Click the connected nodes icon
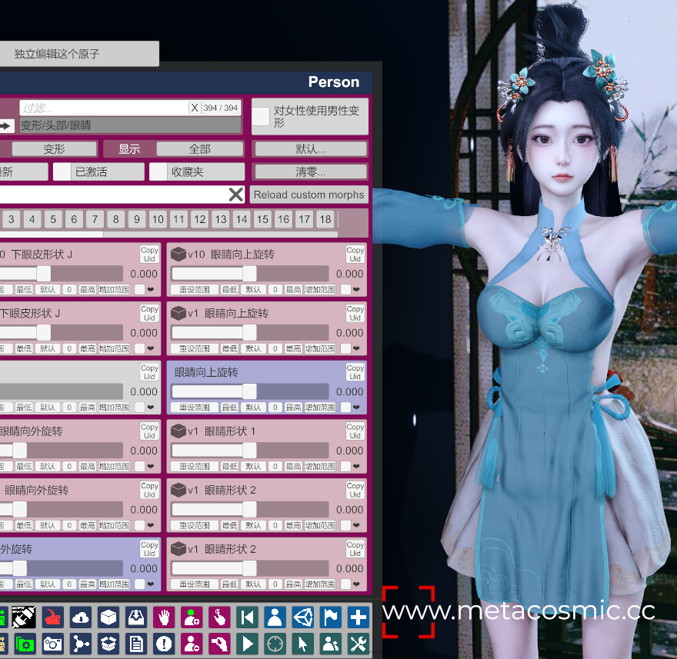Image resolution: width=677 pixels, height=659 pixels. click(81, 644)
